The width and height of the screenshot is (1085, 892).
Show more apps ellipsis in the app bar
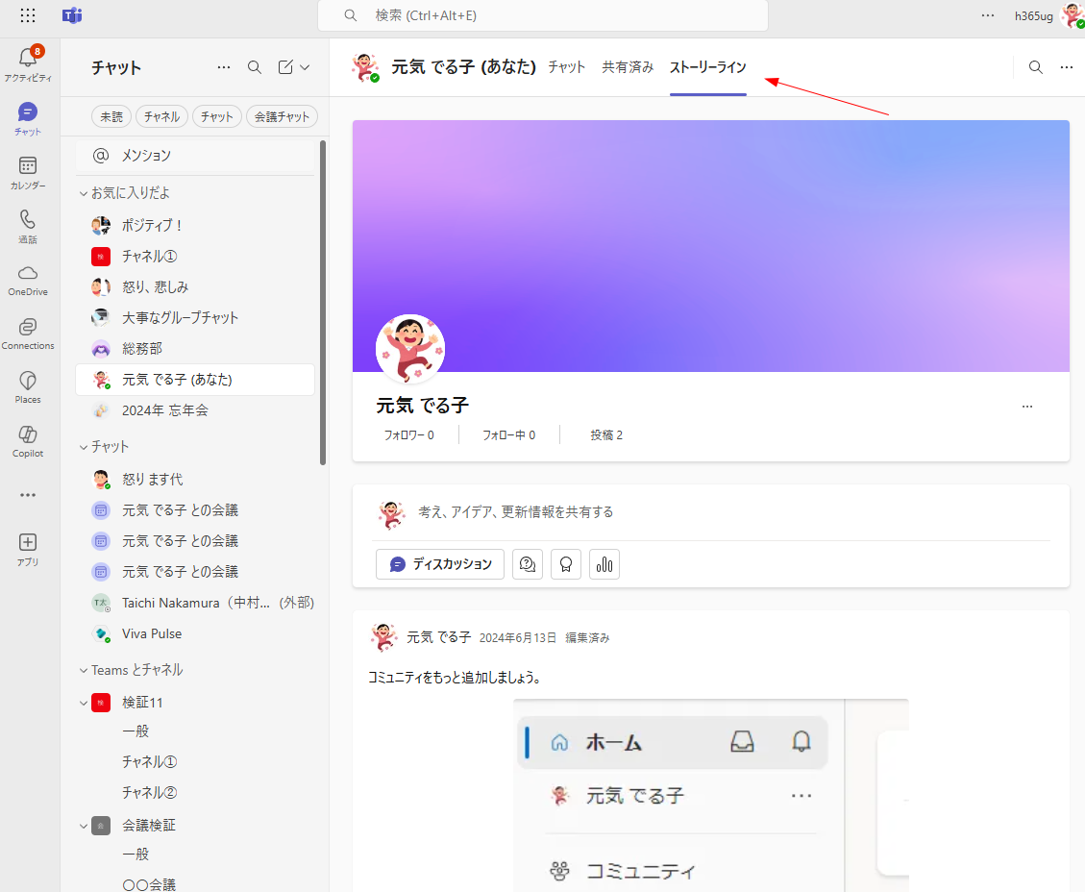28,495
